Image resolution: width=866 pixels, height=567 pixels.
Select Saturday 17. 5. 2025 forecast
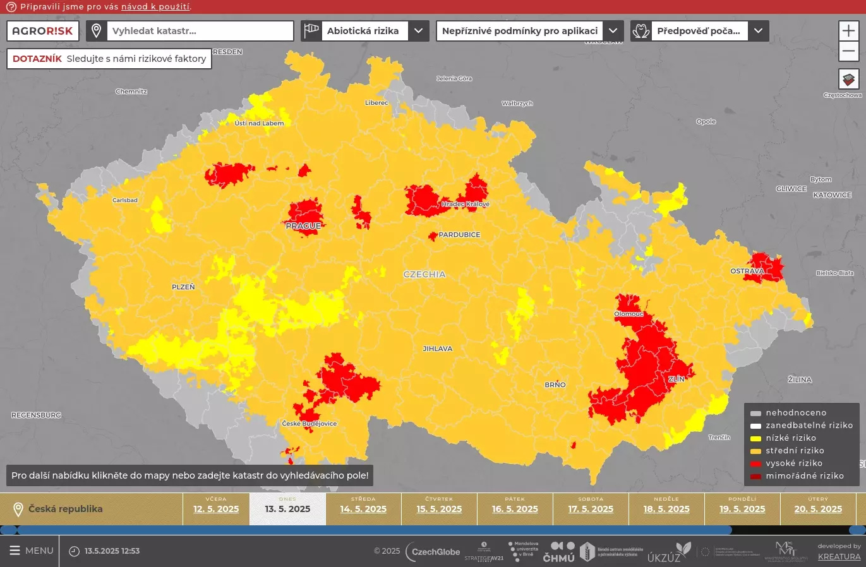[591, 509]
